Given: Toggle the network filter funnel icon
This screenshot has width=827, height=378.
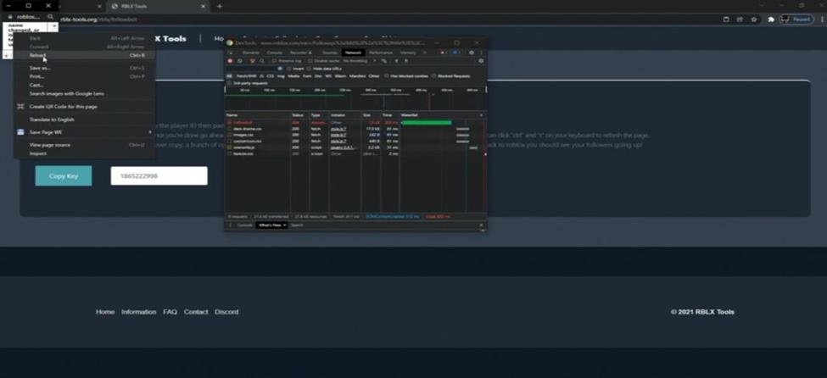Looking at the screenshot, I should (x=252, y=61).
